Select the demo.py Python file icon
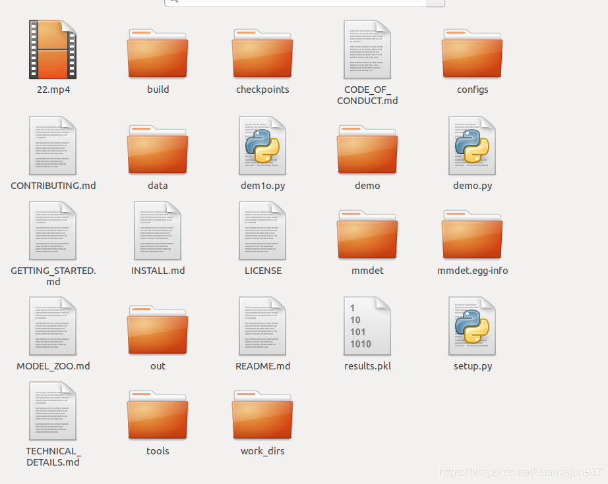Viewport: 608px width, 484px height. [x=472, y=146]
